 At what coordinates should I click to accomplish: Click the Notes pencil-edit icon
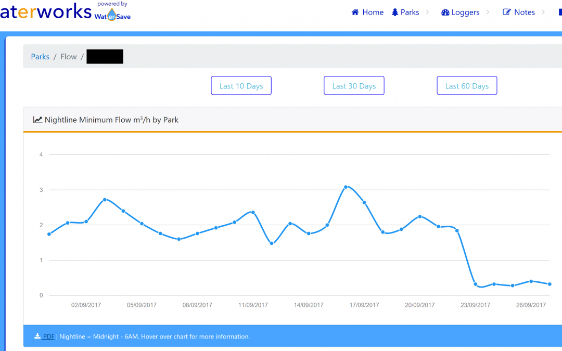507,12
